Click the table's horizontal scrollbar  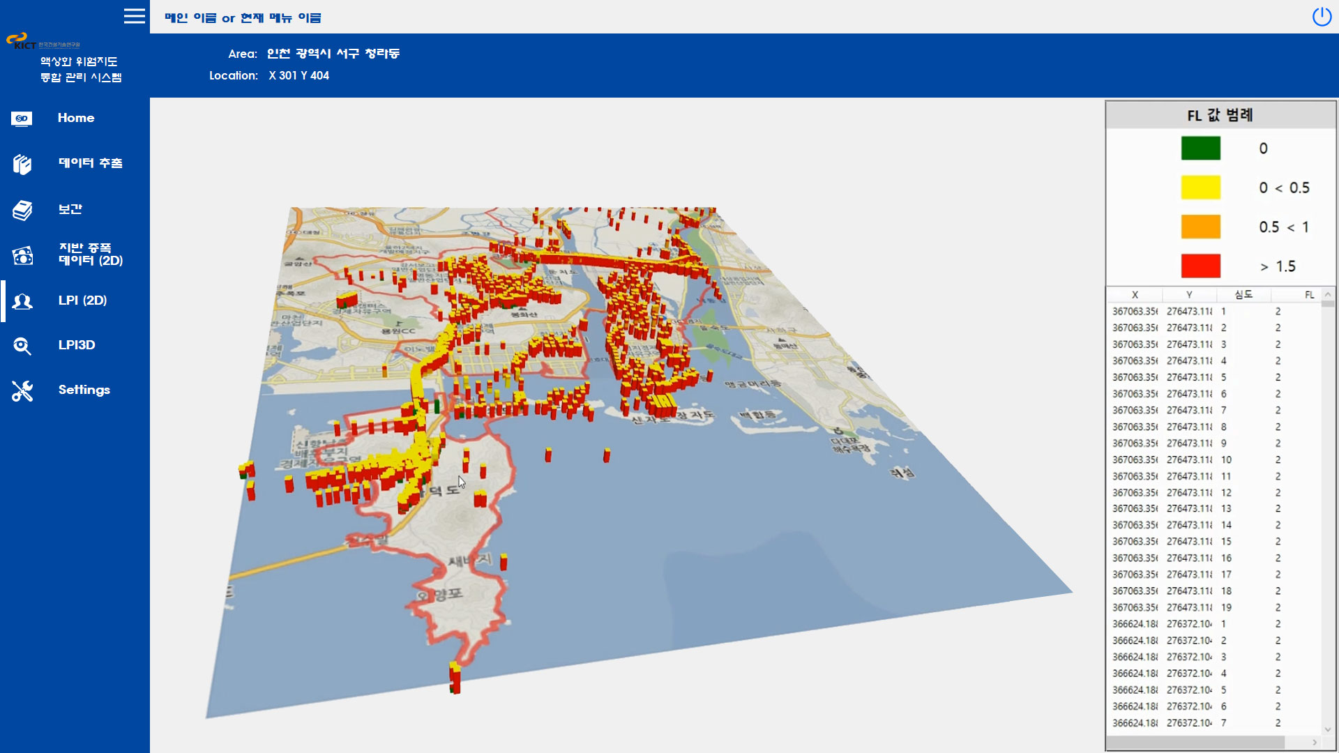coord(1195,743)
